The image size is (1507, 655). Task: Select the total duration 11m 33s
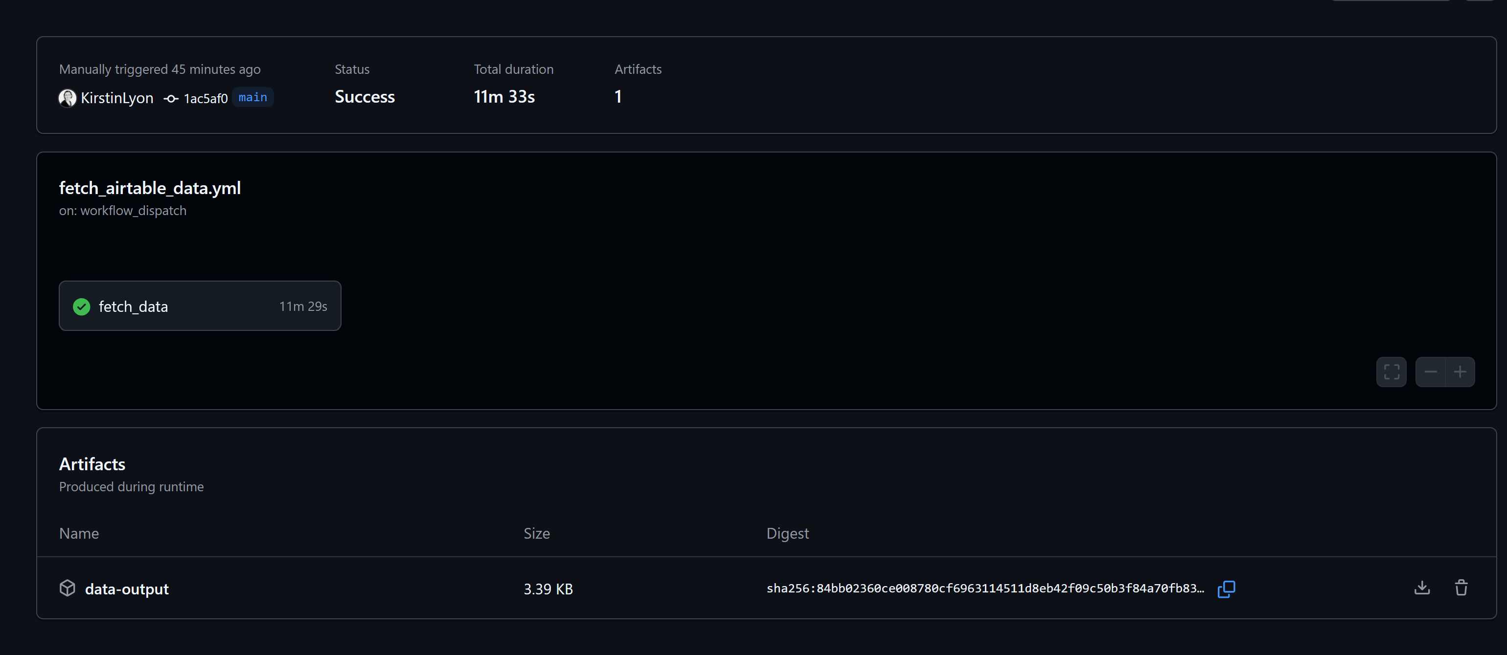[x=503, y=96]
